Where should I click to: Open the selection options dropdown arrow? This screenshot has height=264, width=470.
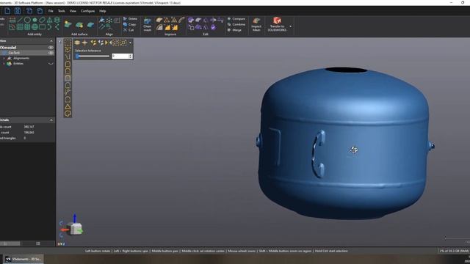[x=130, y=43]
